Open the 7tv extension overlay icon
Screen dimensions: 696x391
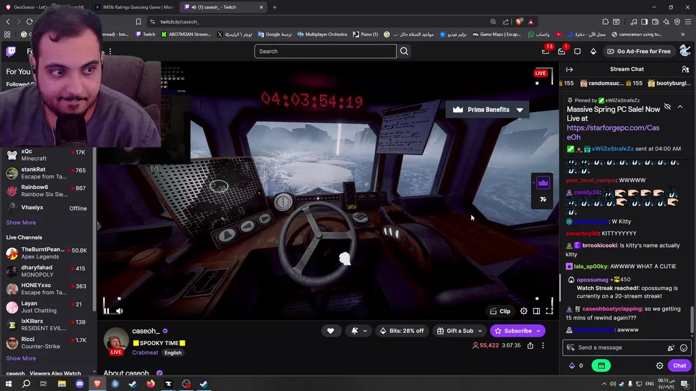coord(543,199)
